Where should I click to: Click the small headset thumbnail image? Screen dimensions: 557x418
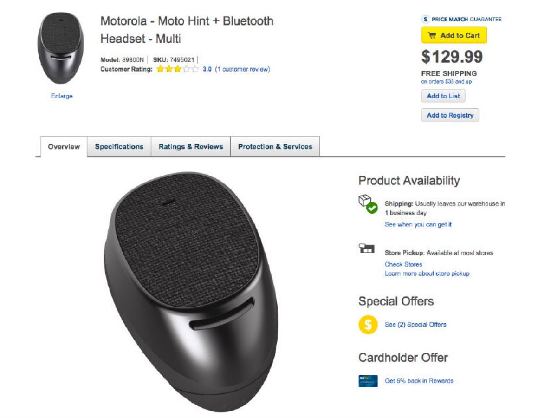[x=61, y=48]
